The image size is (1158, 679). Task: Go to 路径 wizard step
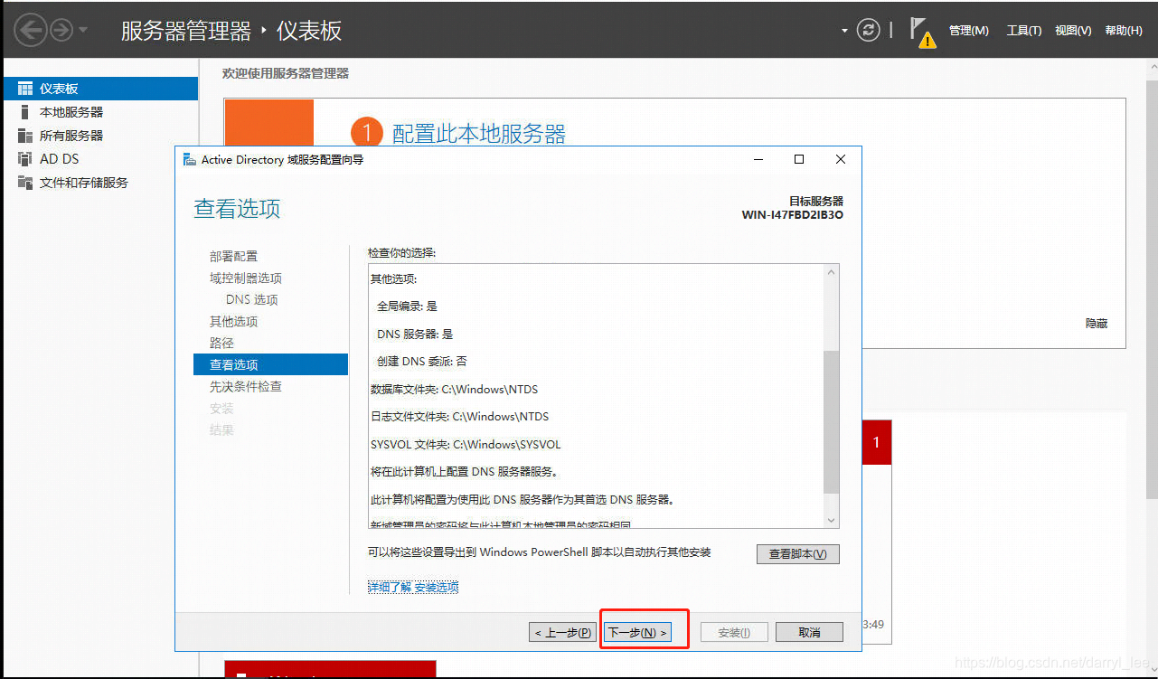tap(221, 344)
